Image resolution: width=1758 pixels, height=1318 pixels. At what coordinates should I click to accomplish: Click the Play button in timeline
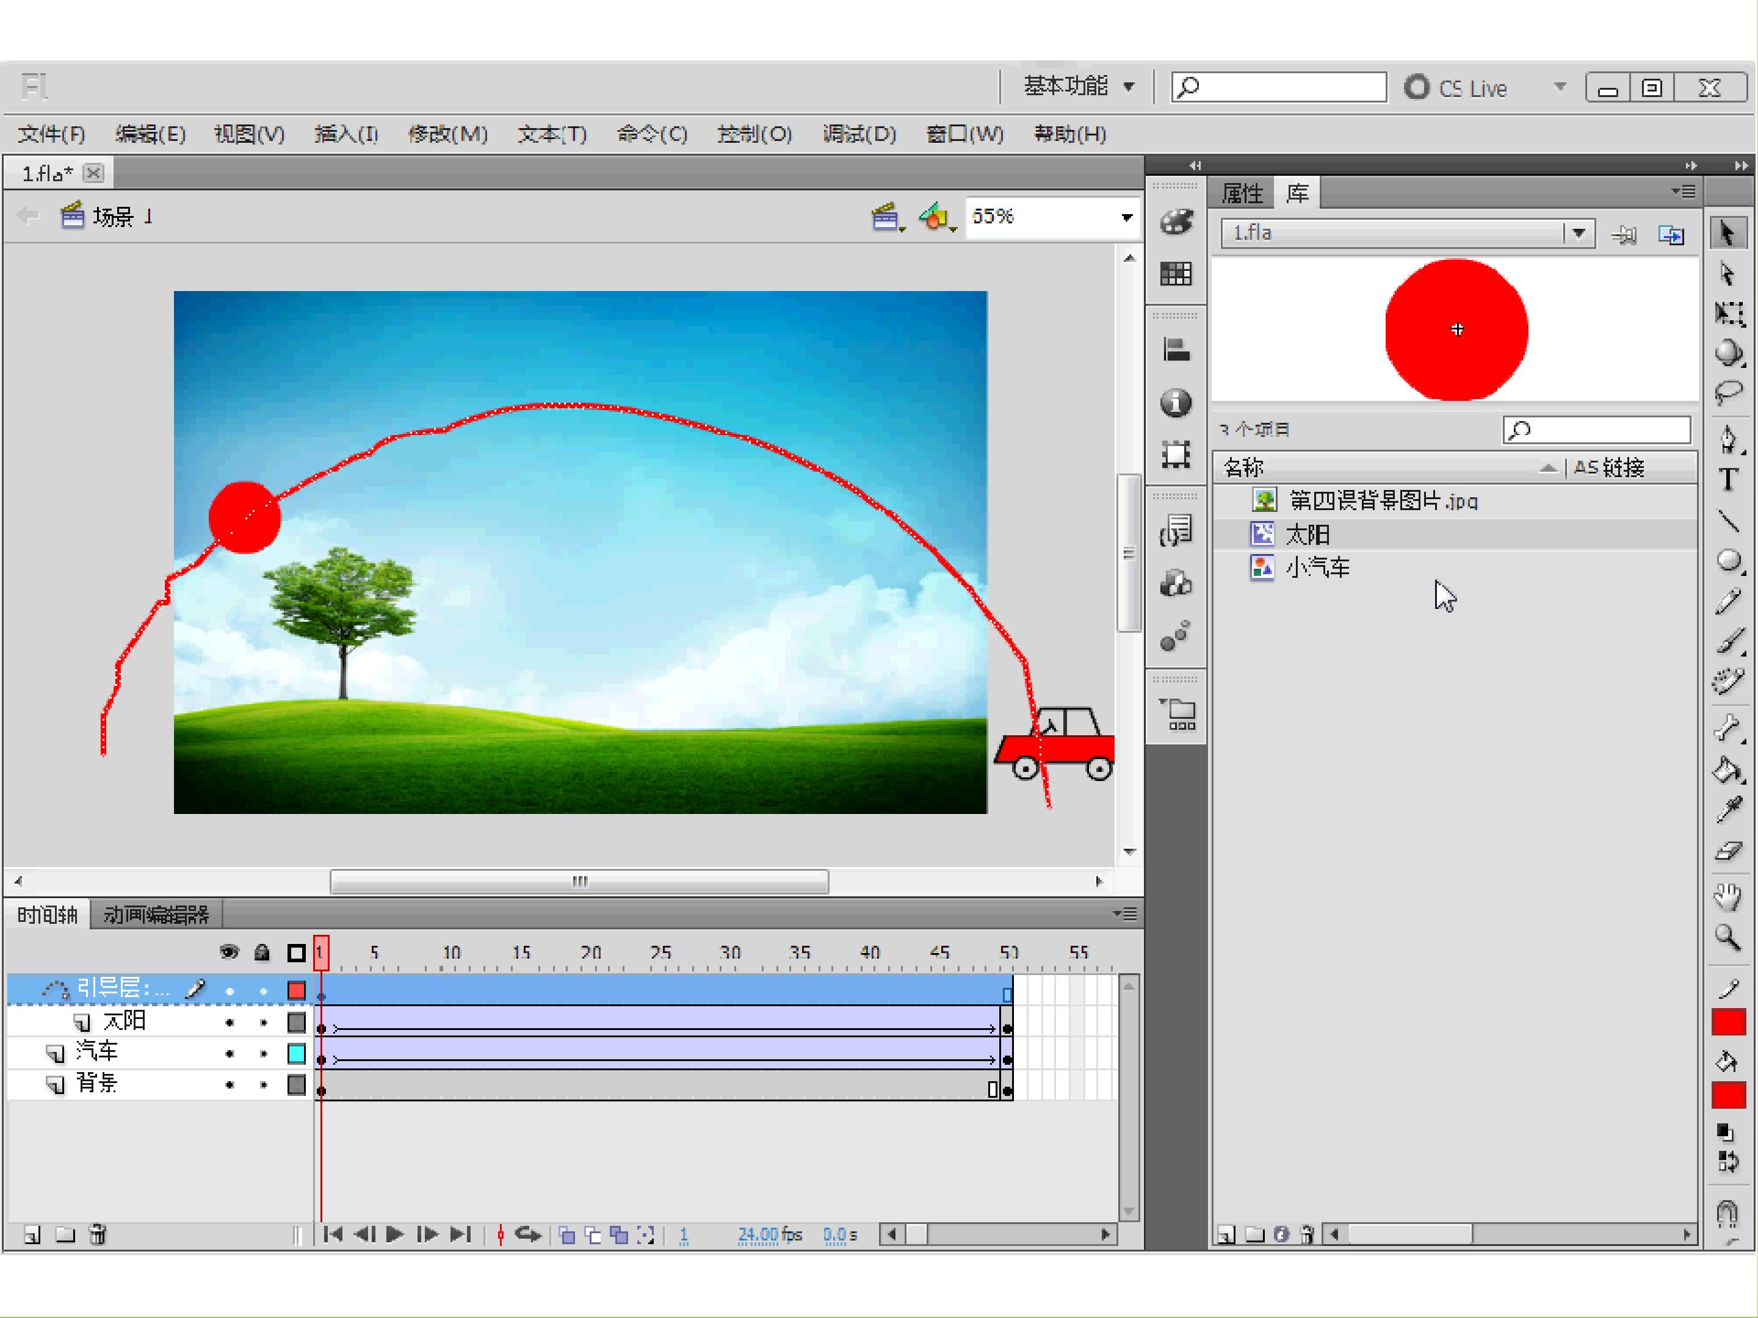(394, 1234)
